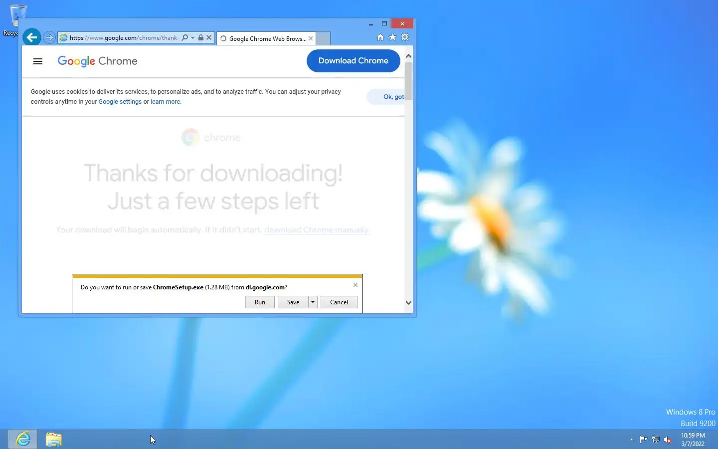The width and height of the screenshot is (718, 449).
Task: Open the IE Tools gear icon
Action: pyautogui.click(x=405, y=37)
